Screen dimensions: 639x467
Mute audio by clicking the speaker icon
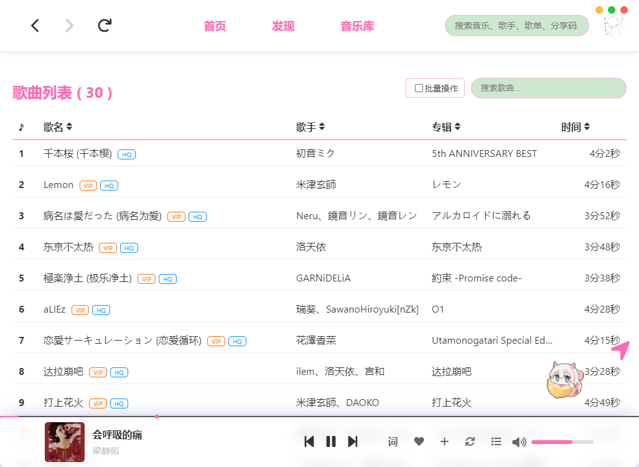518,441
